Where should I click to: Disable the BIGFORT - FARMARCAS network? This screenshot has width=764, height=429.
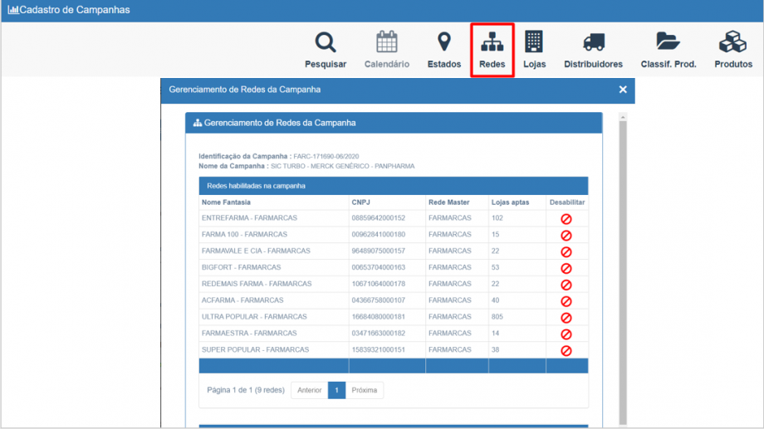pos(566,268)
